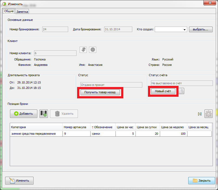Sort by 'Цена за месяц' column header
The image size is (218, 190).
tap(199, 127)
